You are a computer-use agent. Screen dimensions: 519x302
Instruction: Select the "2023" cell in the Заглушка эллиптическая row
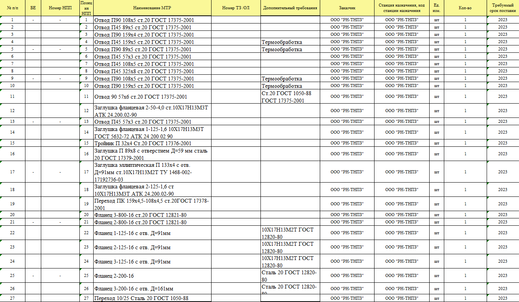pos(503,172)
